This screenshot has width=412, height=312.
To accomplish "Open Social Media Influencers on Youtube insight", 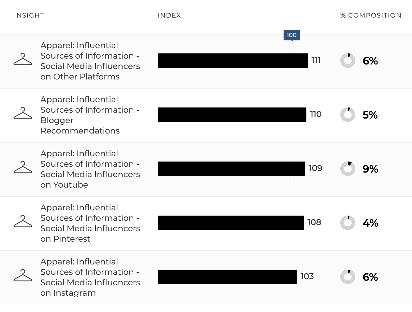I will point(90,169).
